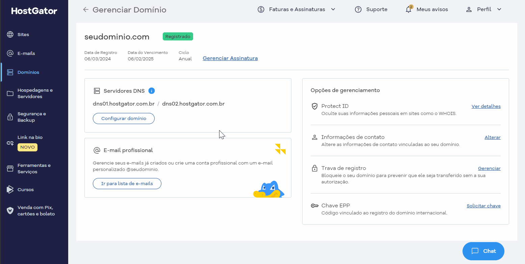Expand the Perfil dropdown chevron

pyautogui.click(x=499, y=9)
